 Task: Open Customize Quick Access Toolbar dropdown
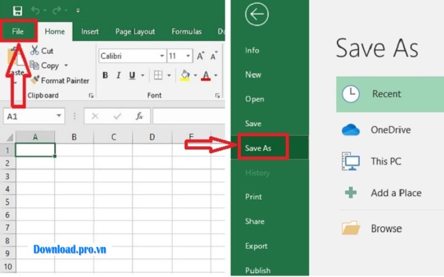pos(78,11)
